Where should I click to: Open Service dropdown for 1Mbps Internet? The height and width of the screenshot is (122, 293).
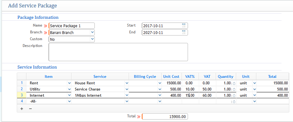click(x=127, y=95)
